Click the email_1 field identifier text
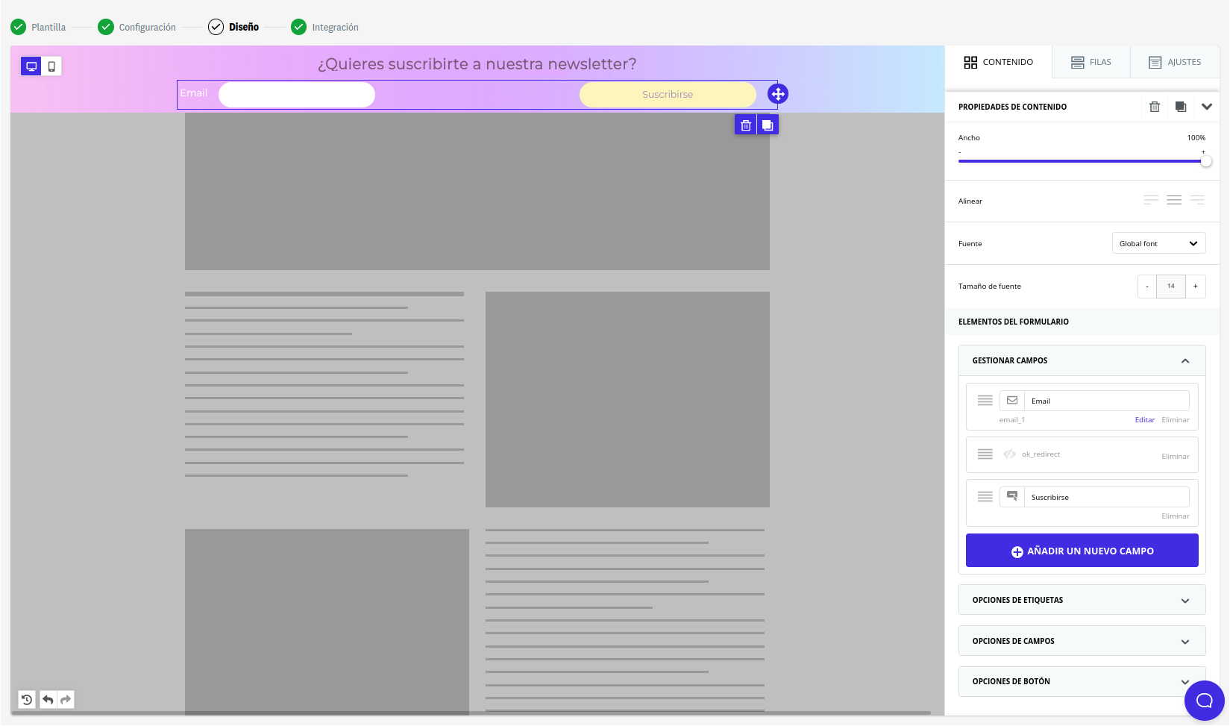 1012,420
